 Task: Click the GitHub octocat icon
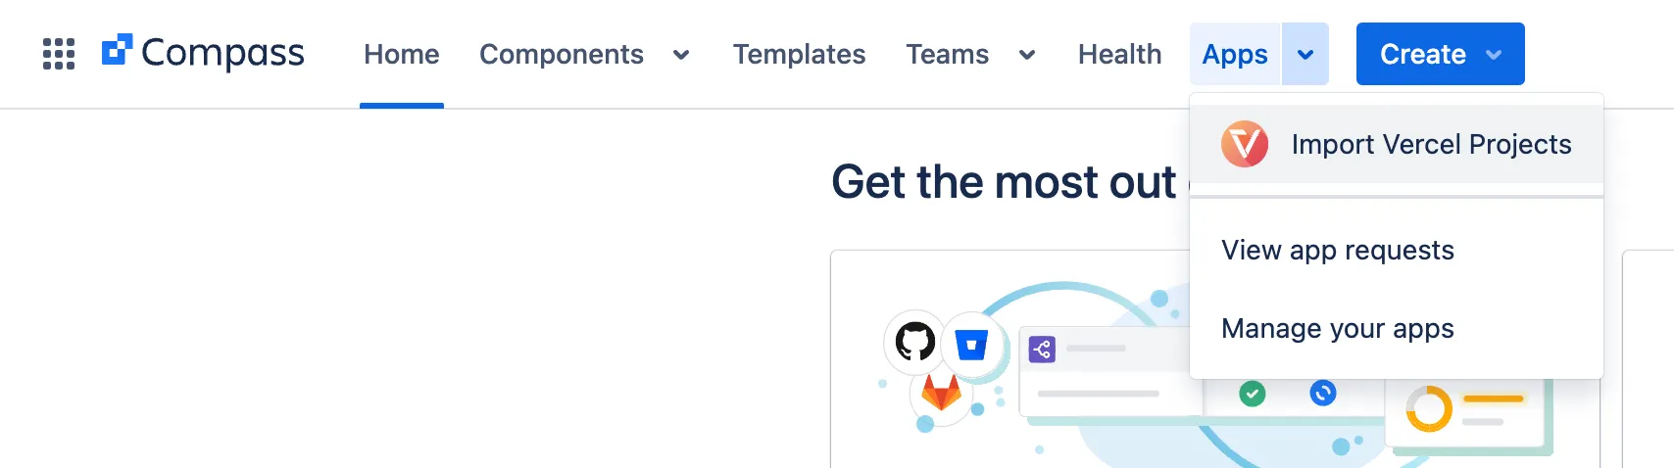[x=914, y=342]
